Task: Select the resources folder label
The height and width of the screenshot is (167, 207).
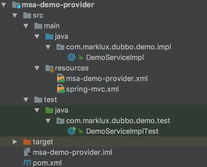Action: click(x=72, y=68)
